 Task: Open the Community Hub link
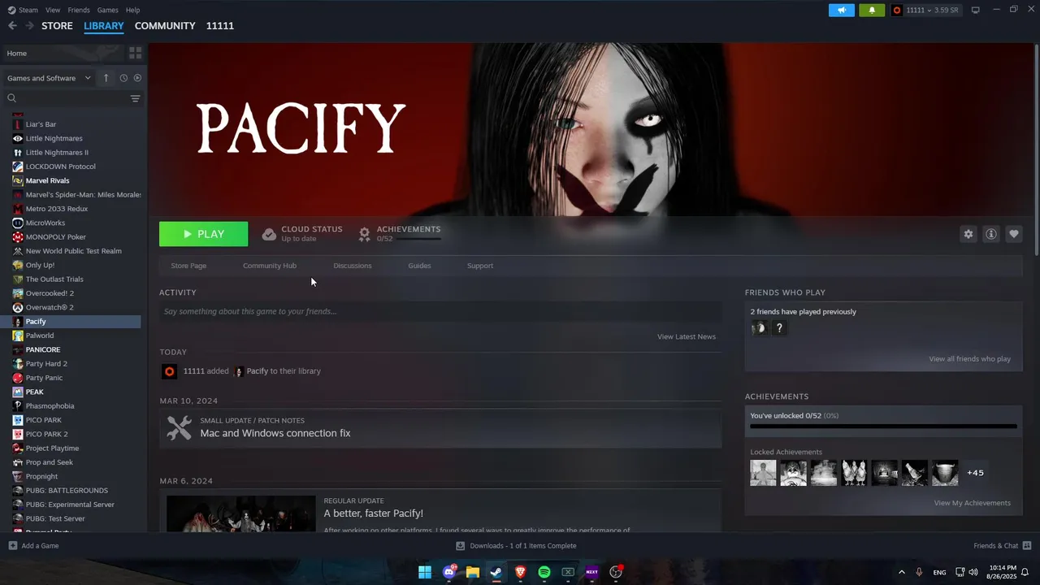click(270, 266)
